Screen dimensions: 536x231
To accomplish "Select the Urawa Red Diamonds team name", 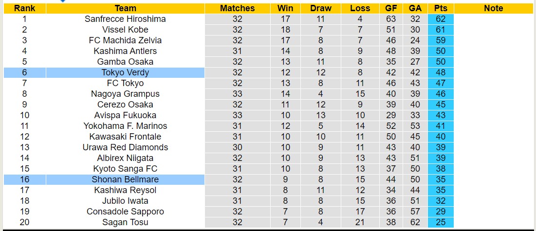I will tap(125, 147).
